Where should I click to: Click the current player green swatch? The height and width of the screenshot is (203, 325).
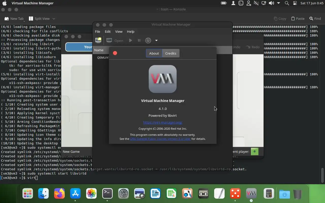(255, 152)
